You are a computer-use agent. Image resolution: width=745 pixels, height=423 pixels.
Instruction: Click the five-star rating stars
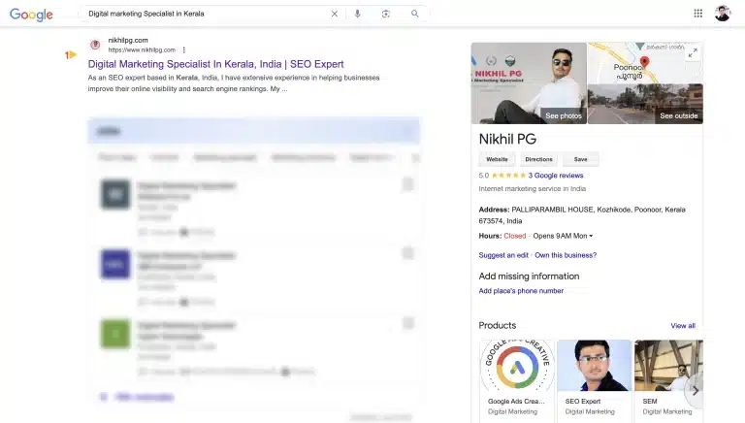point(508,176)
